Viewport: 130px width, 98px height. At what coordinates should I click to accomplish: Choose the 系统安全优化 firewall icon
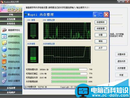(4, 62)
